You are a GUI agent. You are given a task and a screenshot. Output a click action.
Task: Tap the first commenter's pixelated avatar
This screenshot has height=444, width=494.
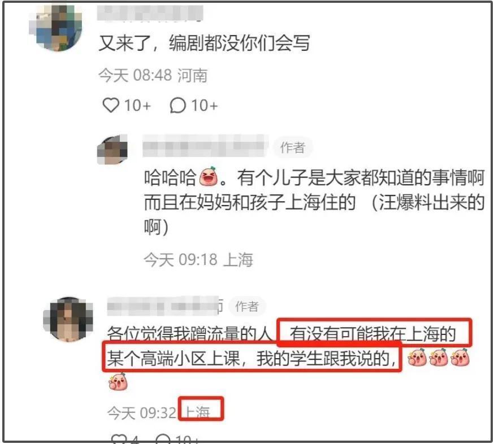(x=56, y=27)
